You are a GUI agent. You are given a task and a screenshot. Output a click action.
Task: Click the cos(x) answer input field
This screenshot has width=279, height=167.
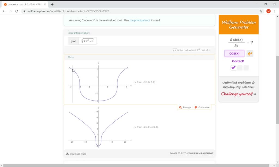(x=234, y=53)
